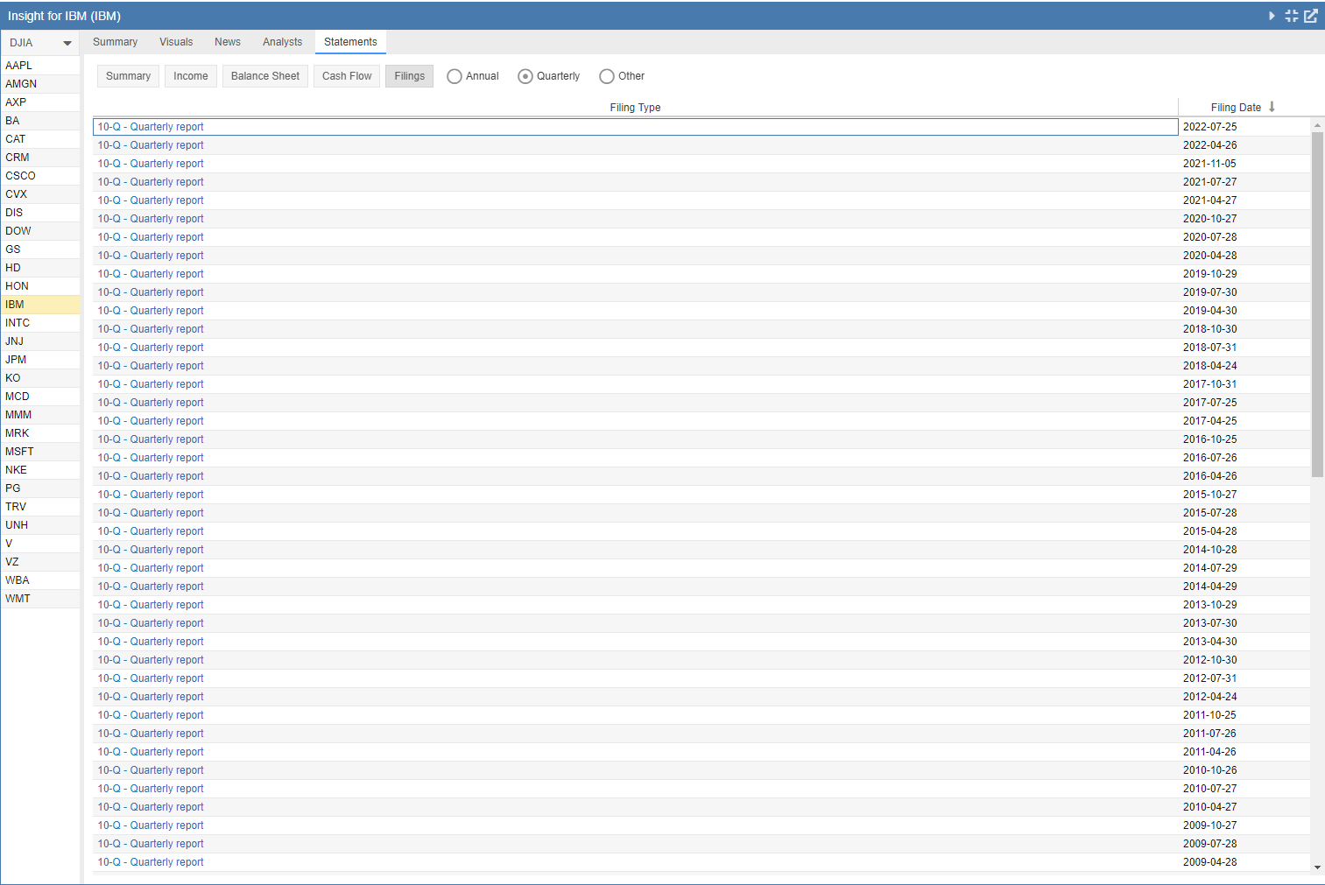
Task: Select INTC in the ticker list
Action: [x=40, y=323]
